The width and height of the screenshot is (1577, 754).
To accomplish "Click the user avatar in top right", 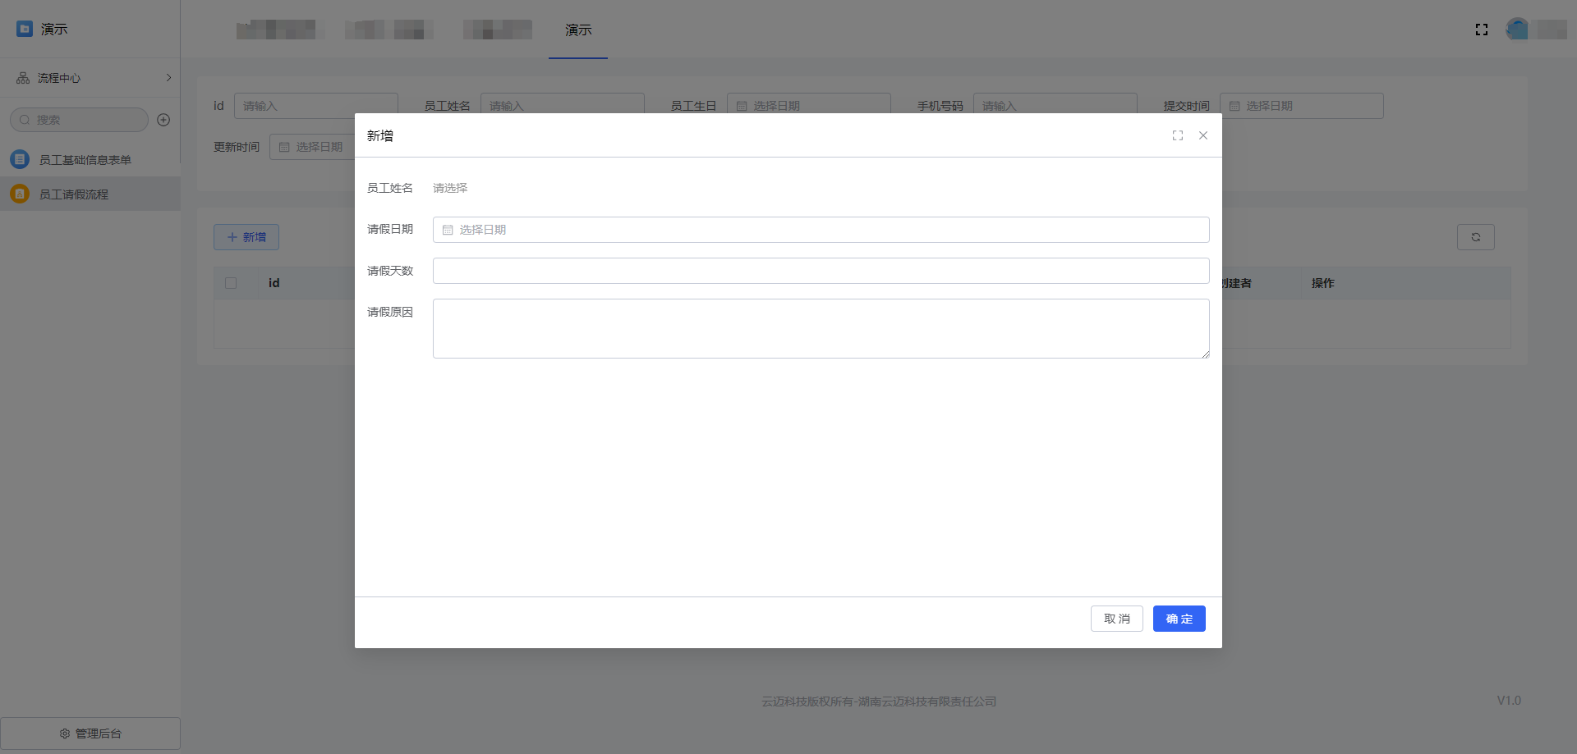I will click(1516, 30).
